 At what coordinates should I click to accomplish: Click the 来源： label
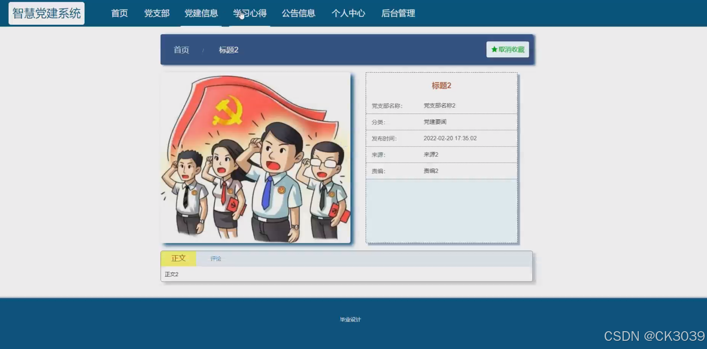coord(379,155)
